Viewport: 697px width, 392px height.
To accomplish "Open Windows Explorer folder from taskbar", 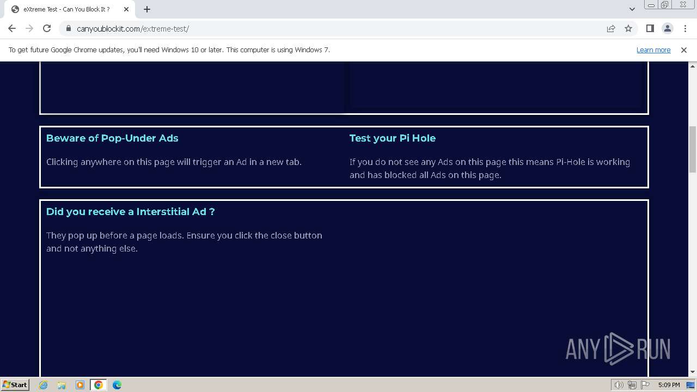I will pyautogui.click(x=62, y=385).
